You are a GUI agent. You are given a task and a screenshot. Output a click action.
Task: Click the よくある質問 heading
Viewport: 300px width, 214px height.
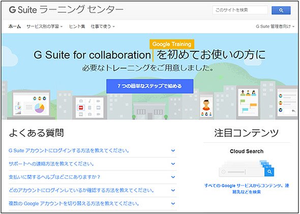[x=36, y=133]
